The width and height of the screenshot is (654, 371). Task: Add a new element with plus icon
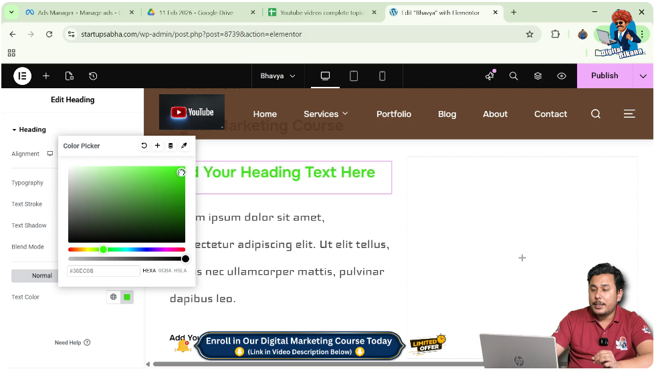(x=46, y=76)
